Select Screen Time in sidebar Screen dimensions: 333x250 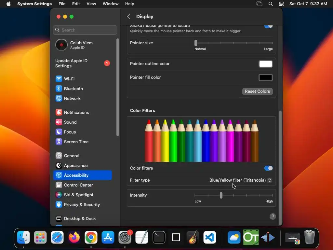point(82,142)
